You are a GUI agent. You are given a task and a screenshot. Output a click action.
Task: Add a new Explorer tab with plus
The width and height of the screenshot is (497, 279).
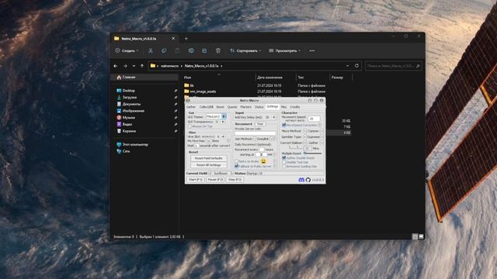(186, 39)
